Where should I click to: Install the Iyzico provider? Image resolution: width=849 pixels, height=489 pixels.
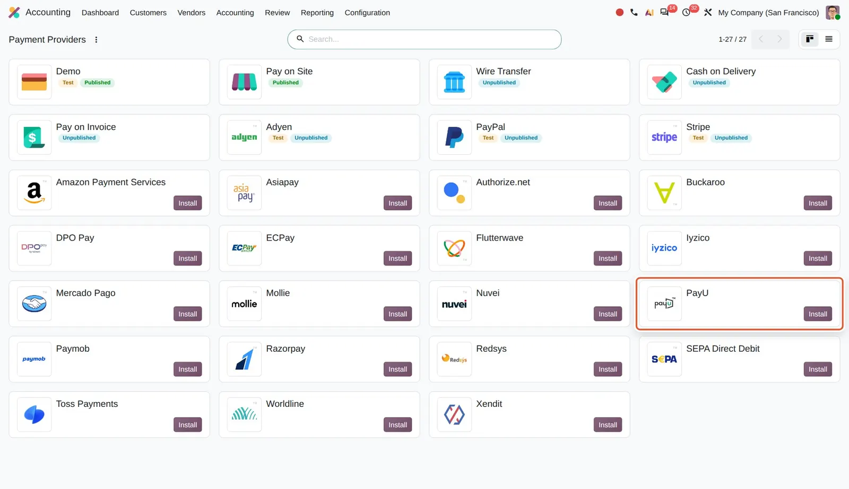click(x=818, y=259)
